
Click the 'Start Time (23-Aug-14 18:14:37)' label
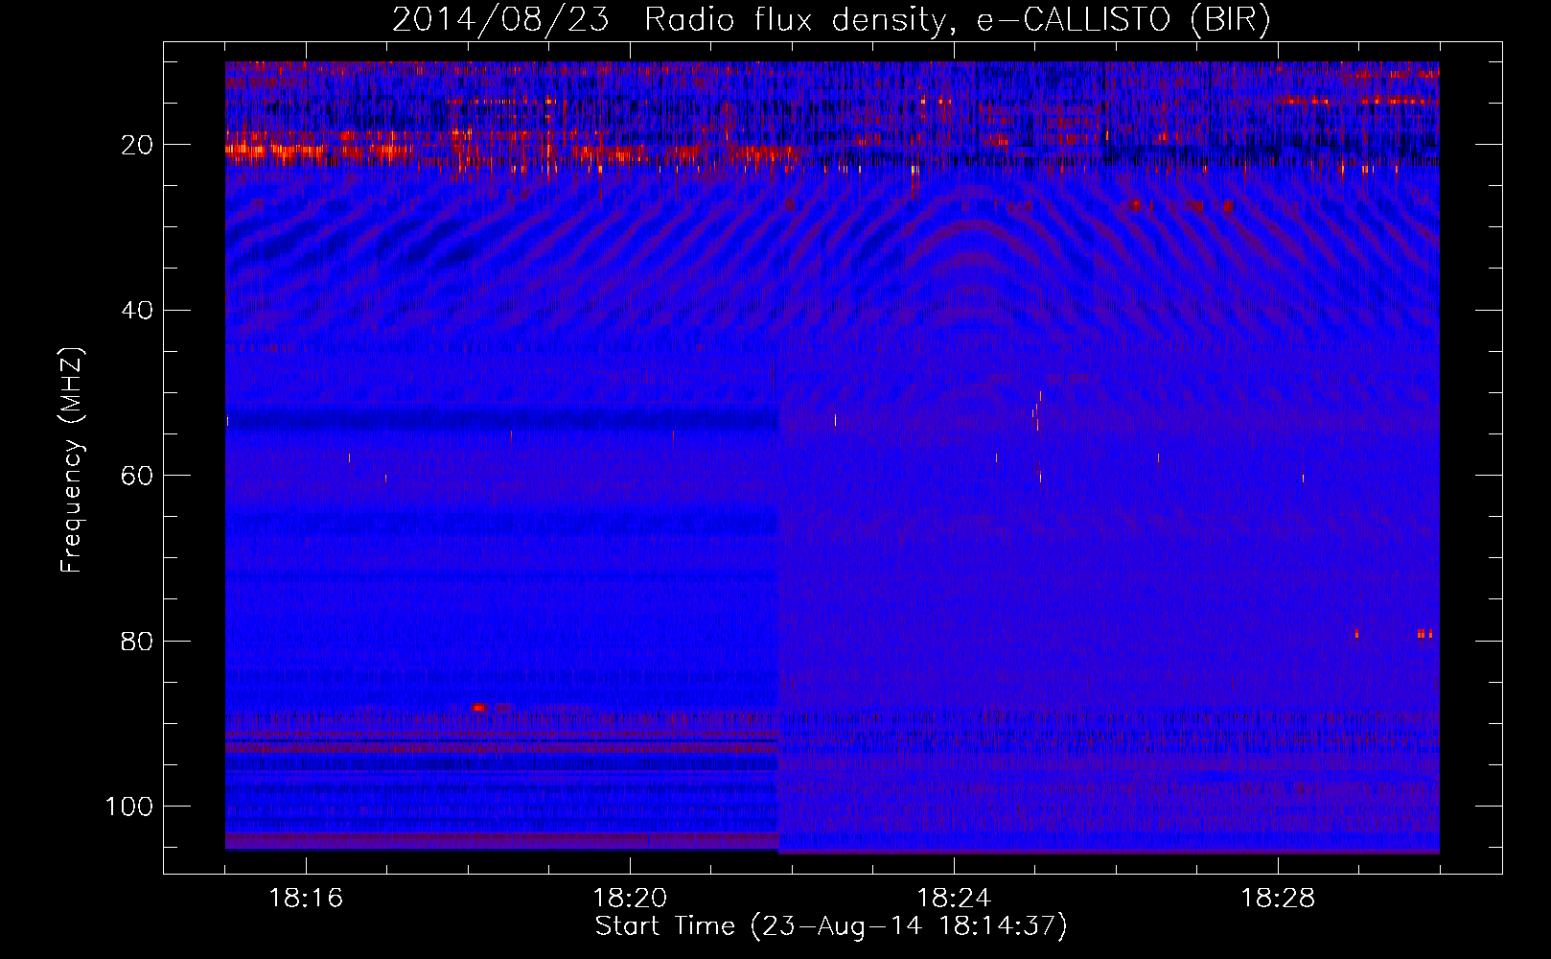[x=831, y=926]
